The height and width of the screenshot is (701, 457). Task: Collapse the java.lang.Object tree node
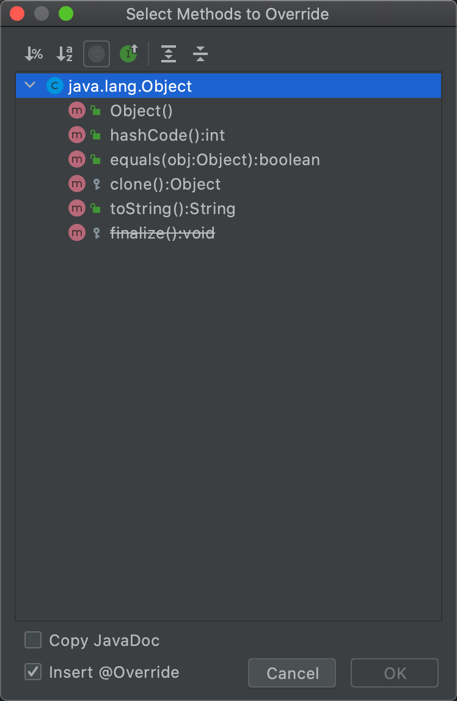[30, 86]
